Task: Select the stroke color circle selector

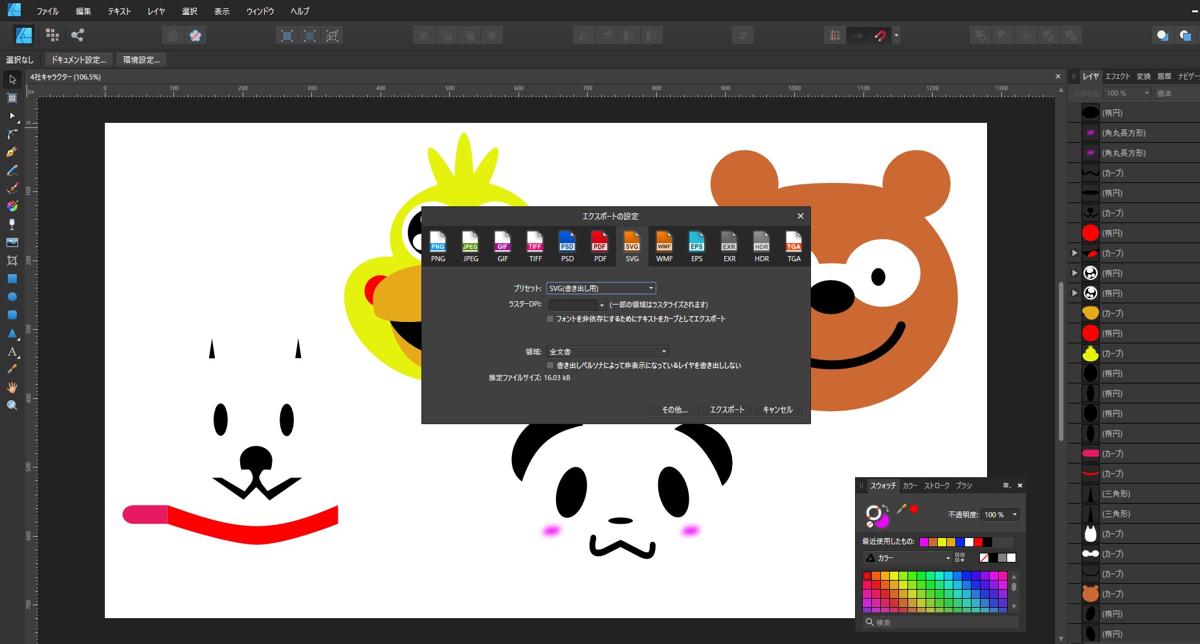Action: coord(874,512)
